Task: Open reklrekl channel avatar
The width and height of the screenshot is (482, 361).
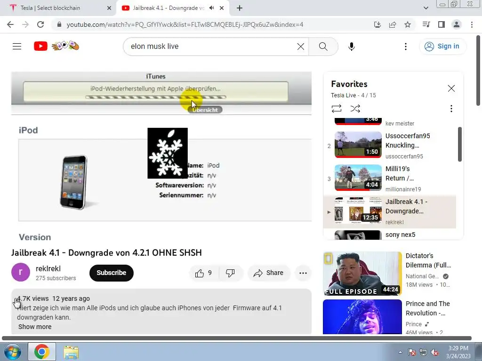Action: pyautogui.click(x=21, y=272)
